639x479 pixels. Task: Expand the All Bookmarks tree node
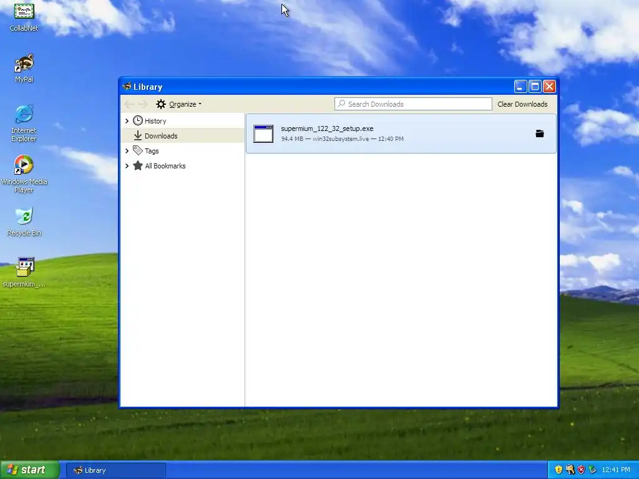[x=127, y=166]
